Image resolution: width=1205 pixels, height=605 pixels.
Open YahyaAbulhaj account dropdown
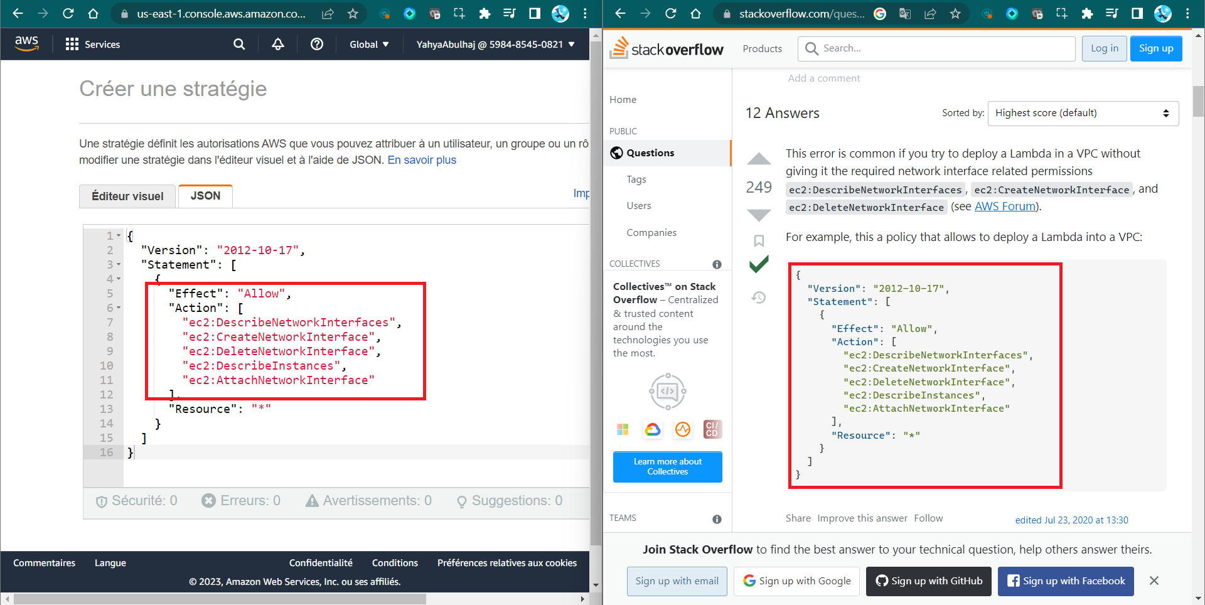pyautogui.click(x=495, y=44)
